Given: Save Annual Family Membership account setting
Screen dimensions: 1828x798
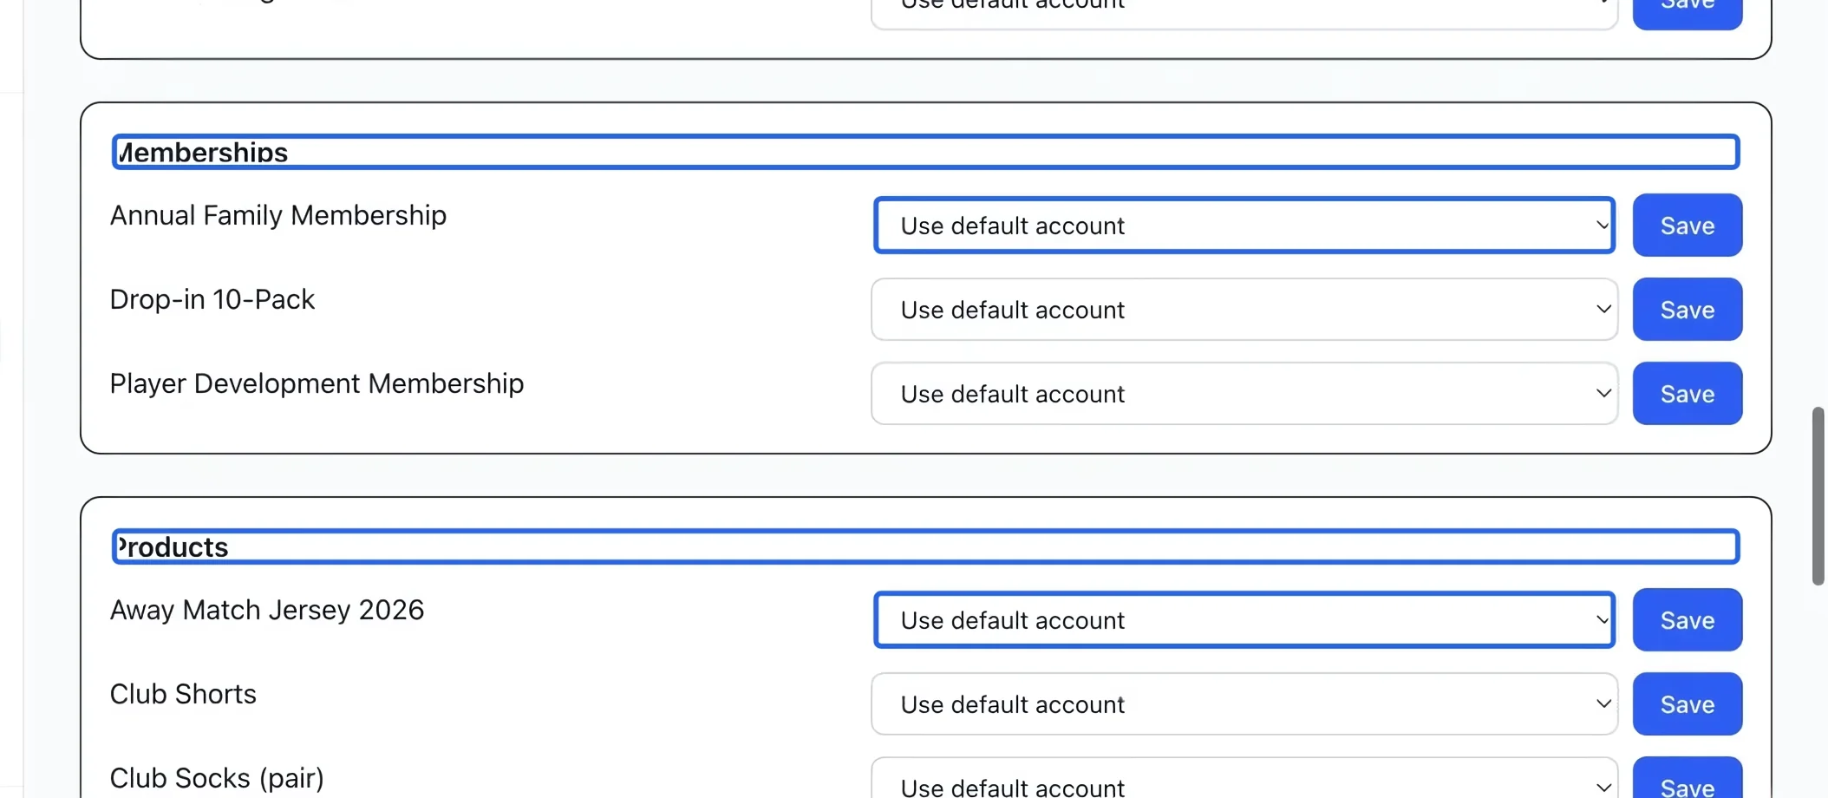Looking at the screenshot, I should tap(1687, 226).
